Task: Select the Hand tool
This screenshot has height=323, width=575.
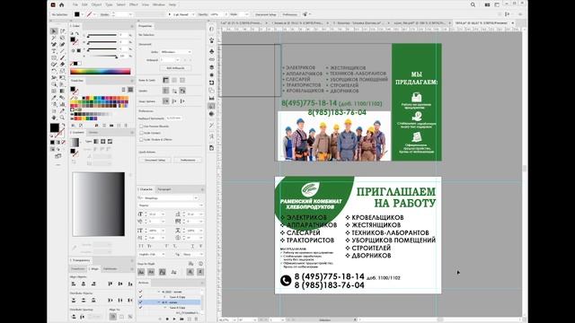Action: tap(54, 118)
